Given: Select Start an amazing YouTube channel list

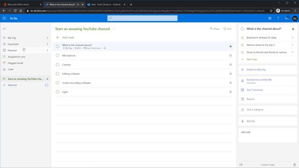Looking at the screenshot, I should (x=26, y=79).
